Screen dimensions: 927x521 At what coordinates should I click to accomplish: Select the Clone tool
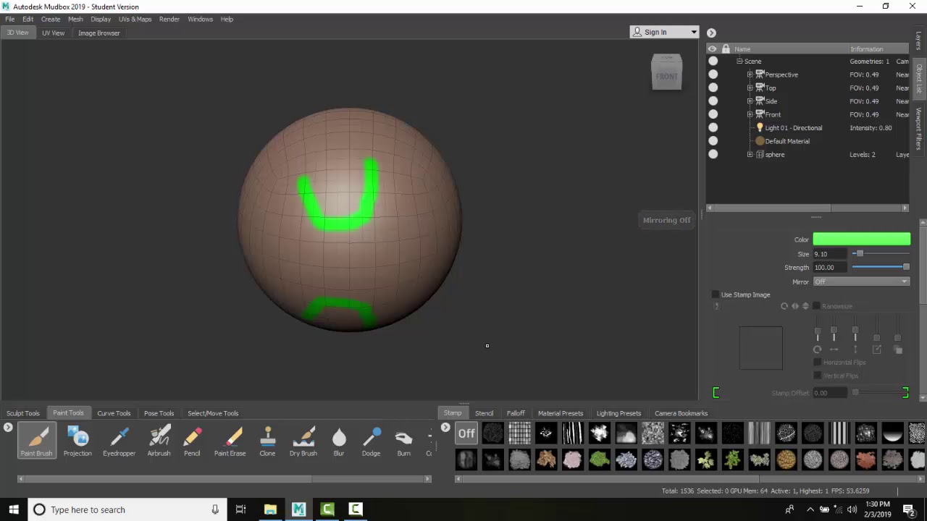point(267,441)
